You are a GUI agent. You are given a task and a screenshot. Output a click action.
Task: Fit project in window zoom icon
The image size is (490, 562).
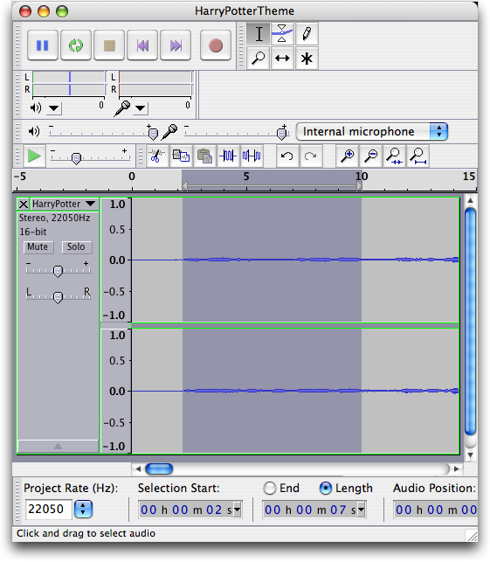click(418, 156)
